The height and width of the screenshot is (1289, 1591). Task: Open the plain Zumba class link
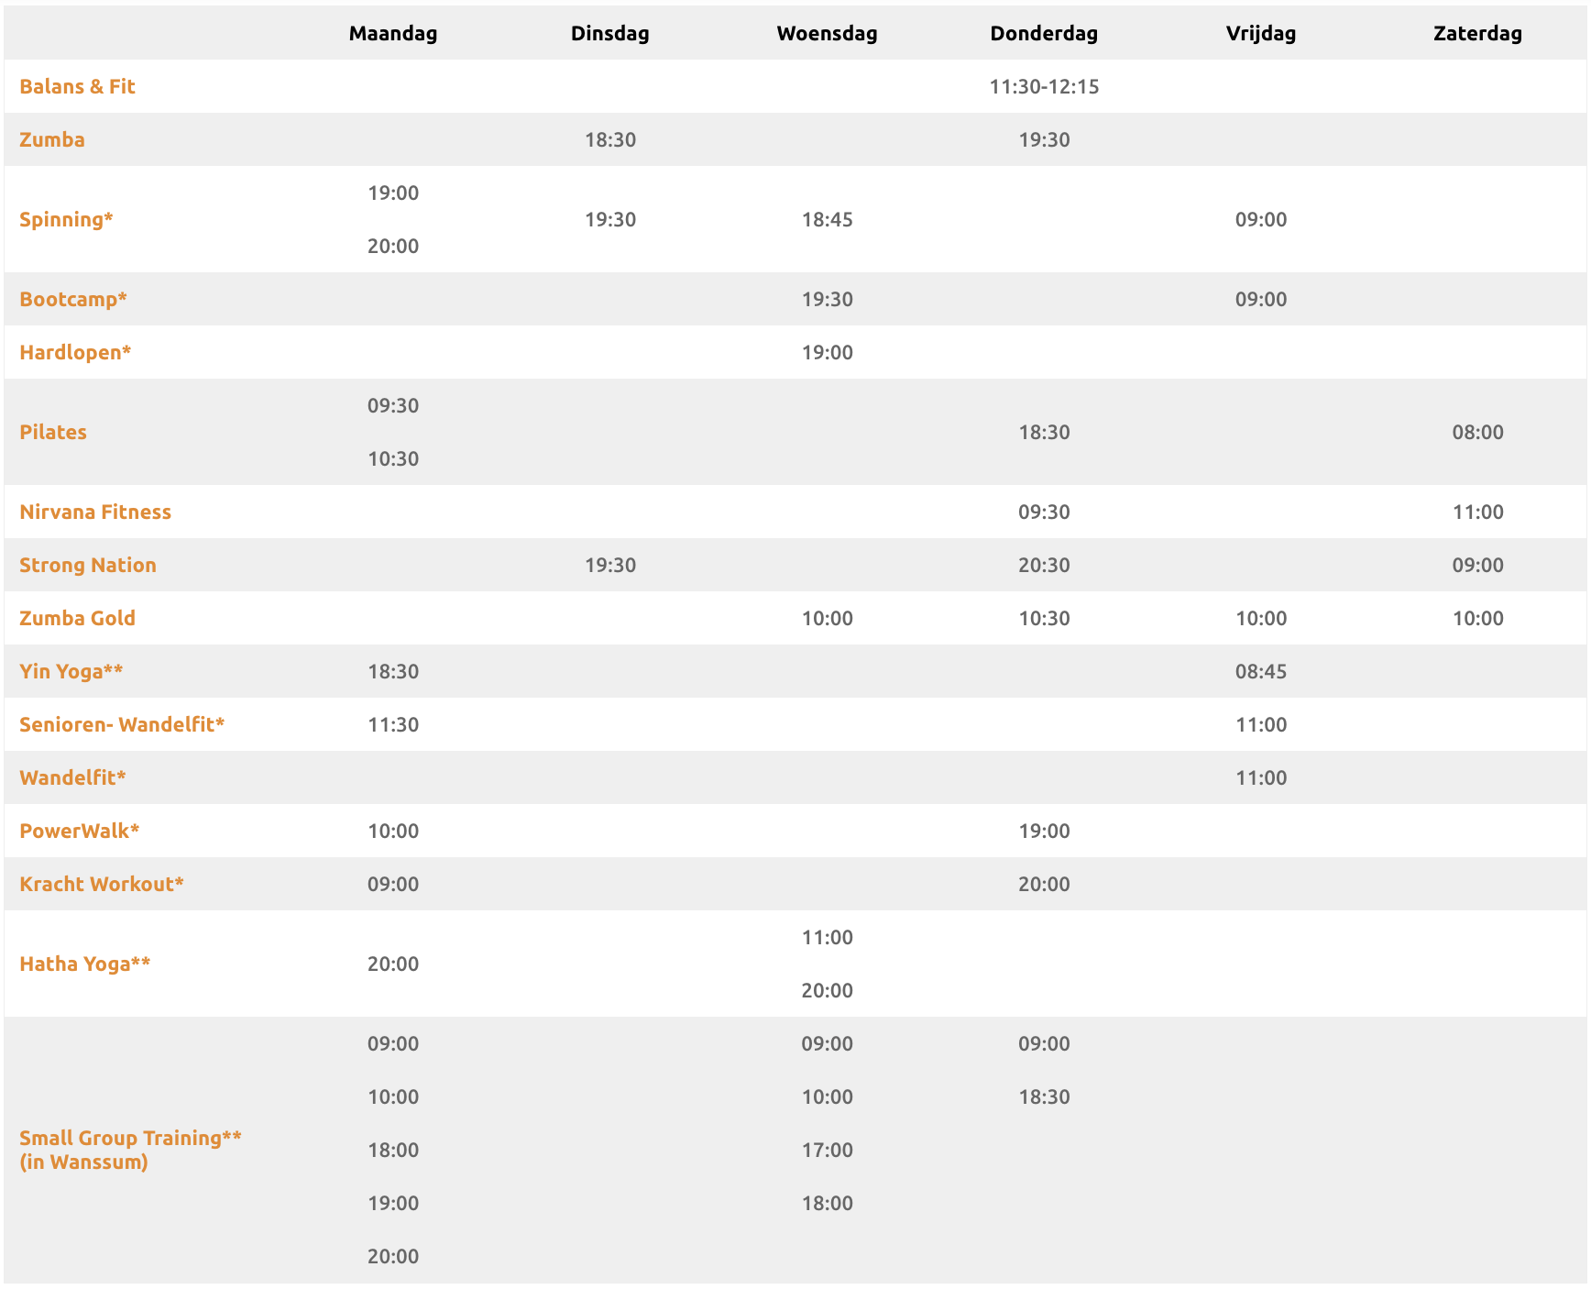(x=52, y=140)
